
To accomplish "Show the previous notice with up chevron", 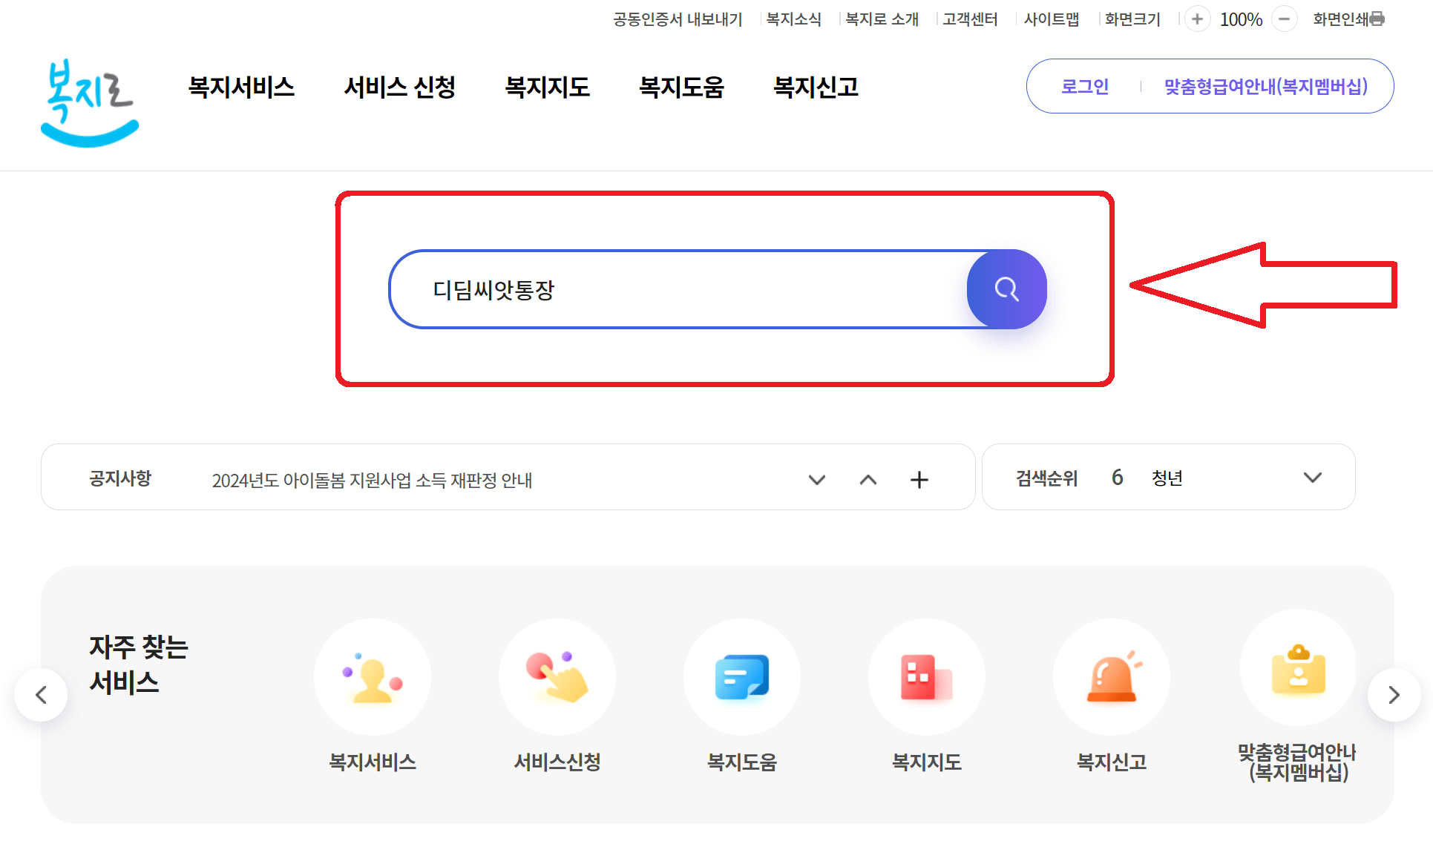I will click(x=868, y=479).
